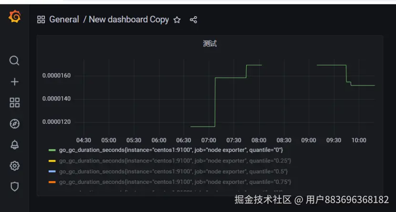Click the 08:30 time axis label
Screen dimensions: 396x212
284,140
